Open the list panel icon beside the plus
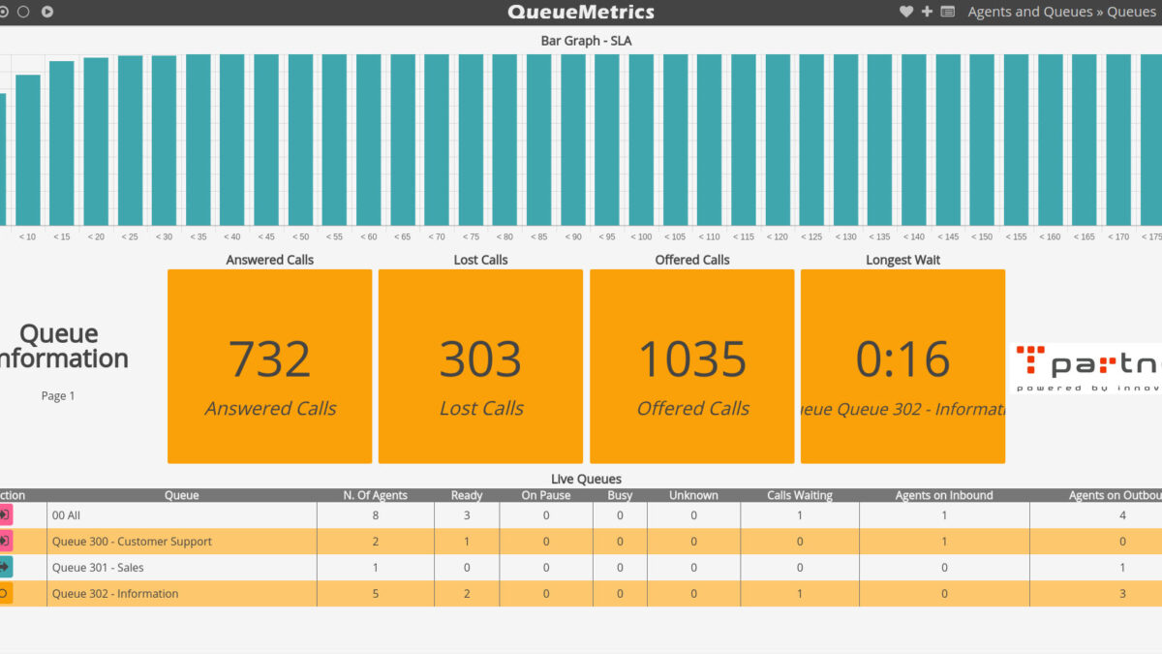 (x=948, y=12)
